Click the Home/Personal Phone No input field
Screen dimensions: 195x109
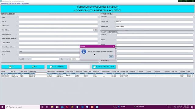58,38
